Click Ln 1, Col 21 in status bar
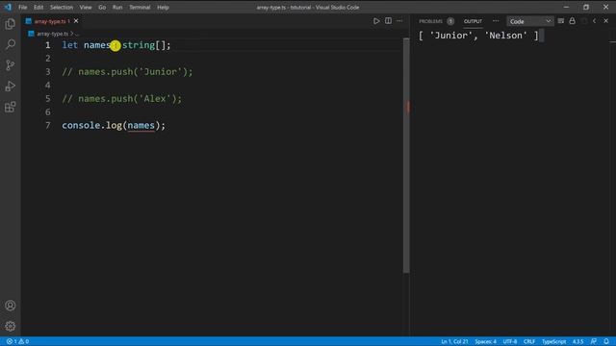The height and width of the screenshot is (346, 616). pos(454,341)
